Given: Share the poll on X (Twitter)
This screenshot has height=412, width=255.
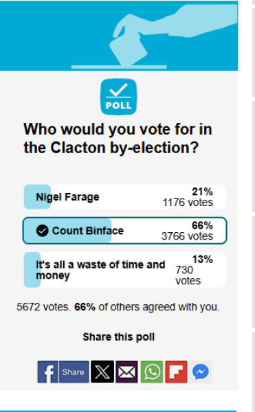Looking at the screenshot, I should click(x=102, y=371).
